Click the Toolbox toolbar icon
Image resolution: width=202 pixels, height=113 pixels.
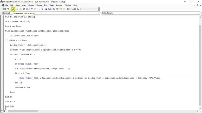coord(64,9)
